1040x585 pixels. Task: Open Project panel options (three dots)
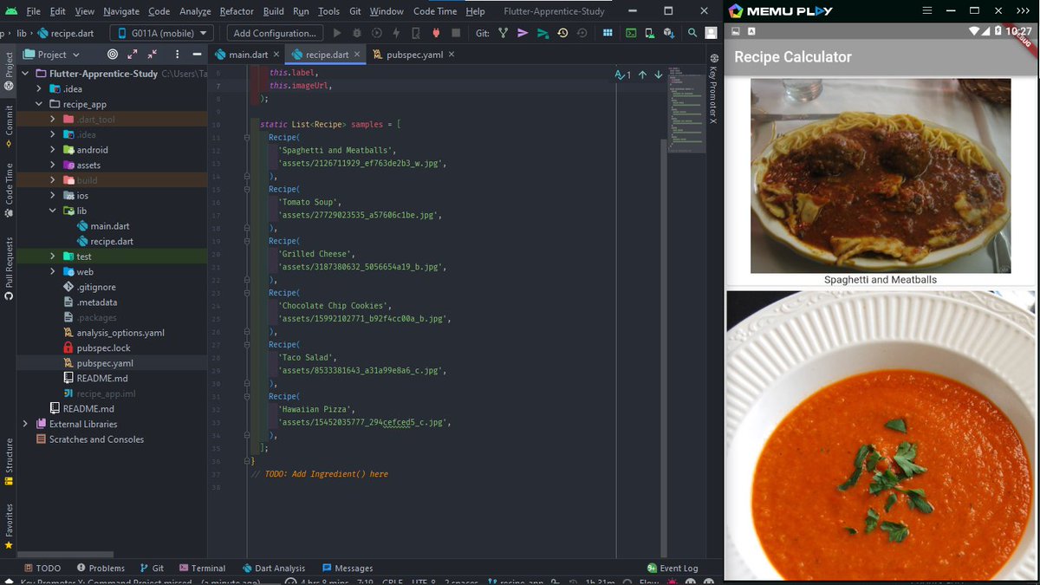pos(176,54)
